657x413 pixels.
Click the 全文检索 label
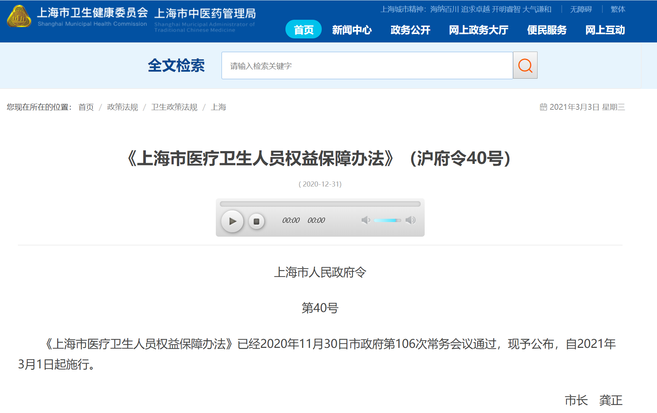tap(176, 65)
